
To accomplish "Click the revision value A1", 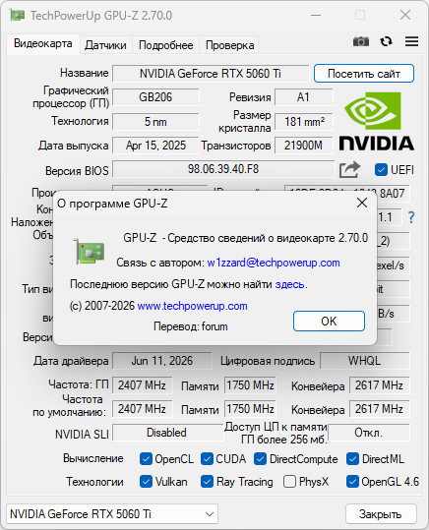I will pyautogui.click(x=303, y=97).
